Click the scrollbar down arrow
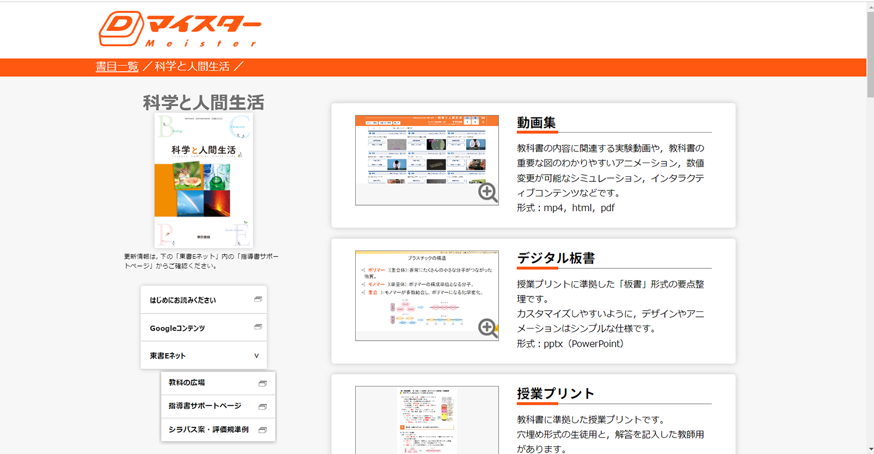 click(x=870, y=449)
